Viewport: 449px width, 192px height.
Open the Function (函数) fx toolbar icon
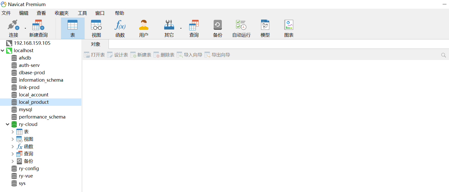120,25
